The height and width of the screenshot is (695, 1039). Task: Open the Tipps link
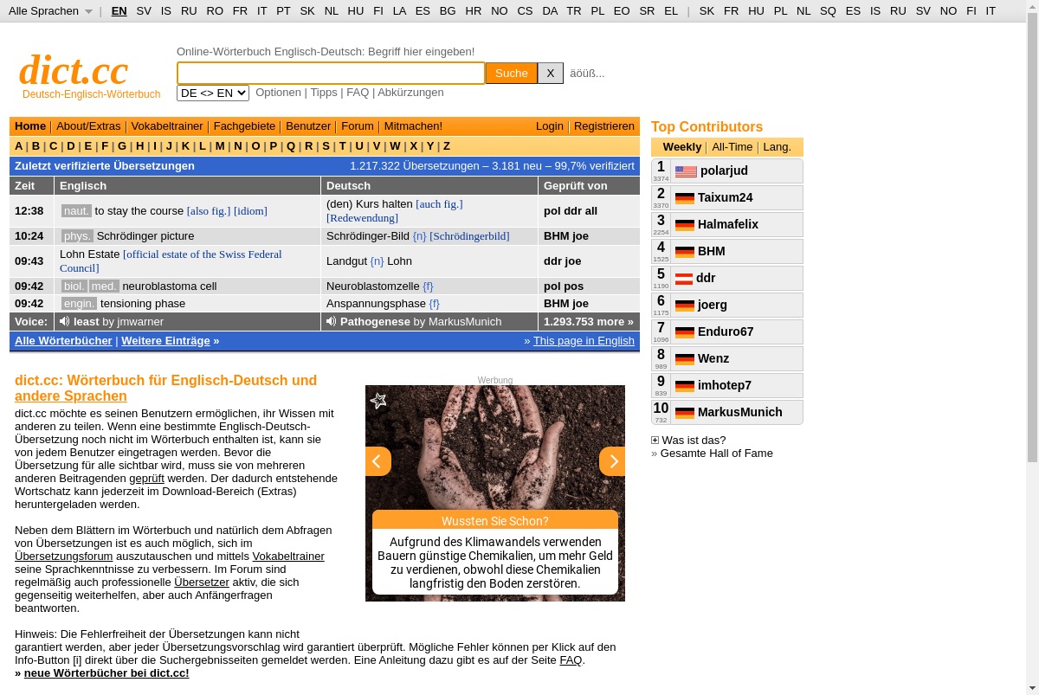tap(324, 93)
